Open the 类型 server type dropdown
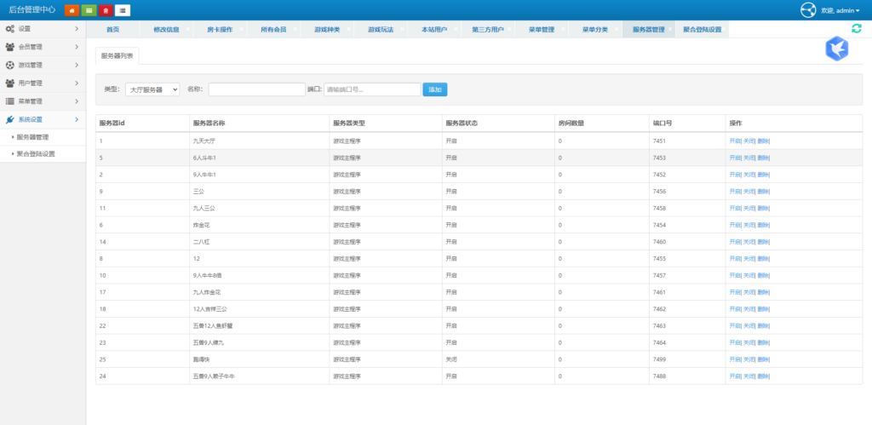 pos(152,89)
